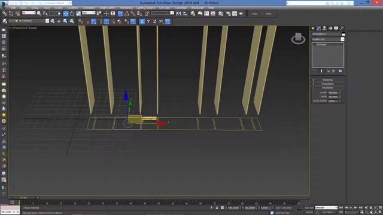Switch to the Hierarchy panel tab
The width and height of the screenshot is (383, 215).
324,28
